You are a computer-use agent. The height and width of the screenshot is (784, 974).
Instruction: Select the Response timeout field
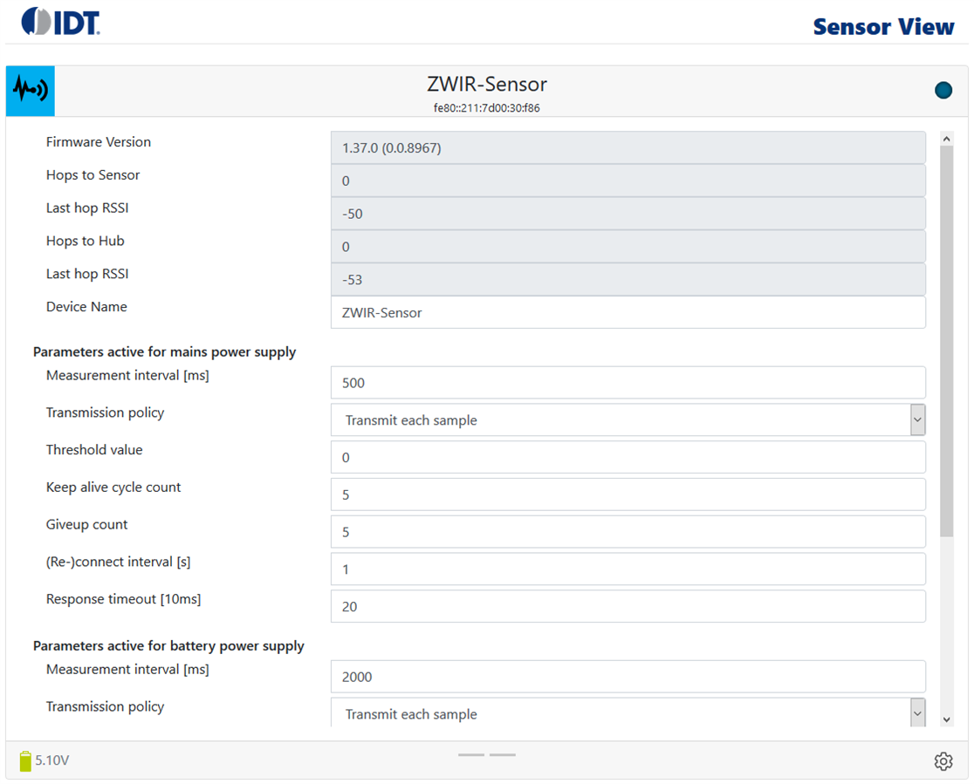click(628, 606)
